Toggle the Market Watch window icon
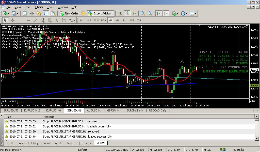Viewport: 260px width, 152px height. coord(25,13)
